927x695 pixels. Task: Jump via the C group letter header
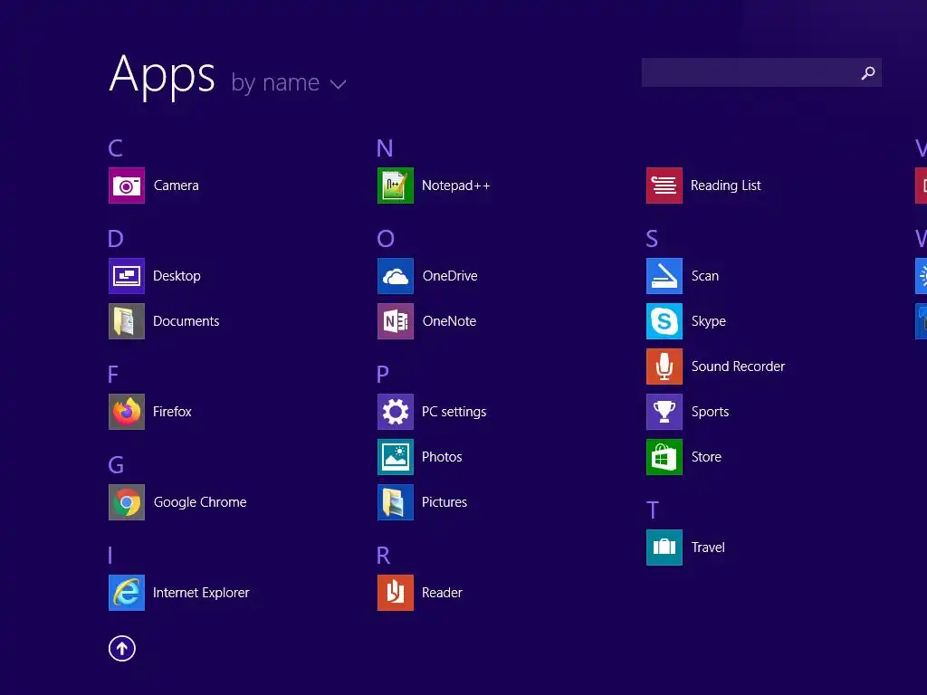[115, 148]
